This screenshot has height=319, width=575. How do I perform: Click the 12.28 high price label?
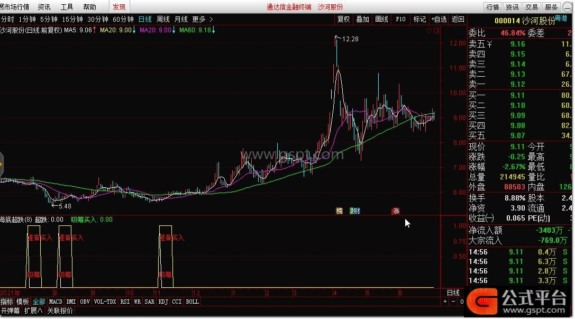[x=350, y=39]
